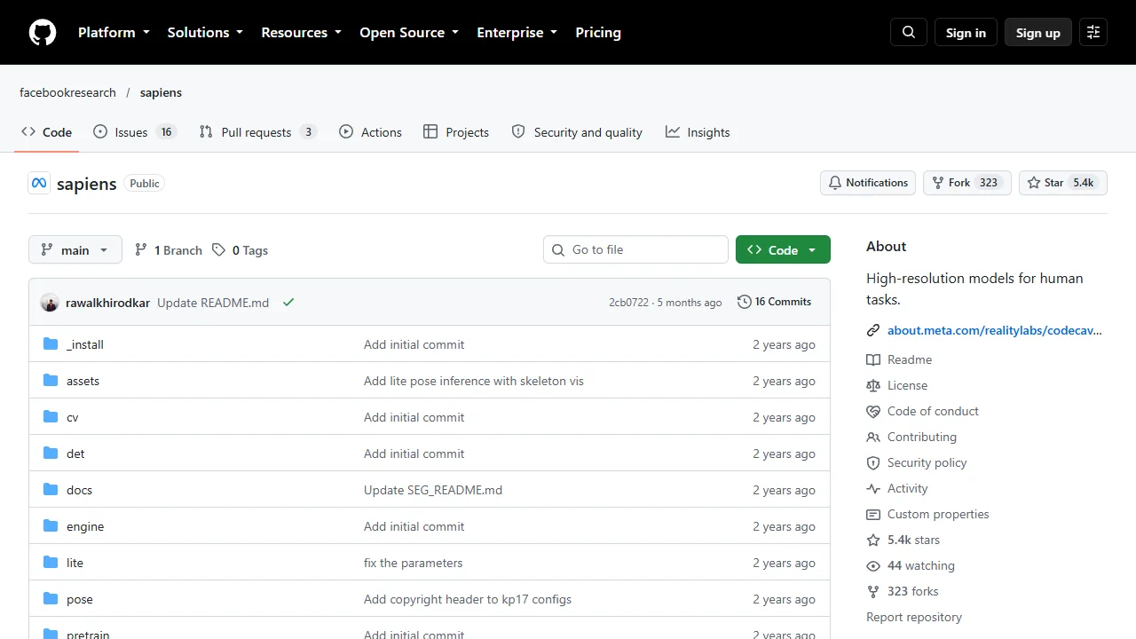This screenshot has width=1136, height=639.
Task: Open the Readme link in About
Action: (x=899, y=359)
